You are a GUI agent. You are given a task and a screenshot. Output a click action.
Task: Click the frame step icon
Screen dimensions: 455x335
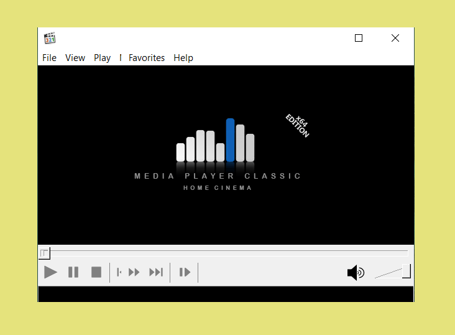click(x=185, y=273)
